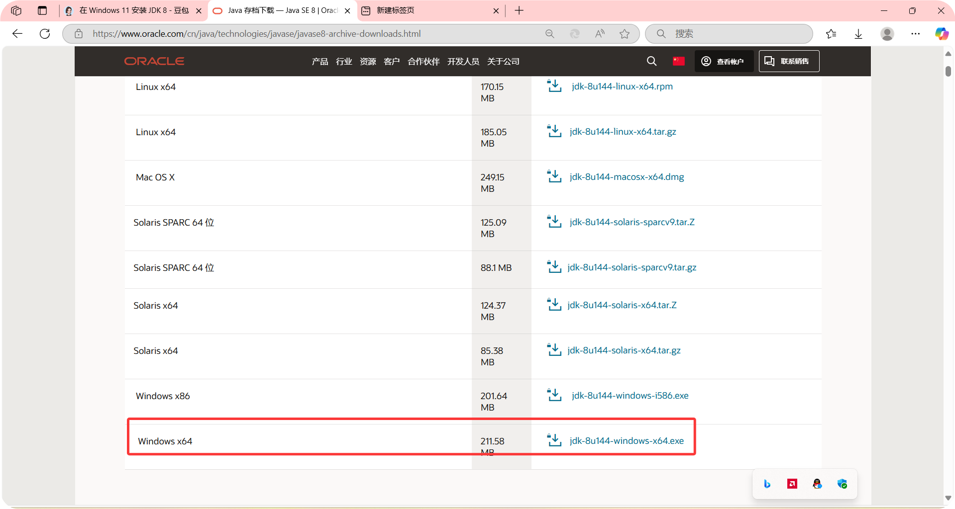
Task: Open a new browser tab
Action: point(519,10)
